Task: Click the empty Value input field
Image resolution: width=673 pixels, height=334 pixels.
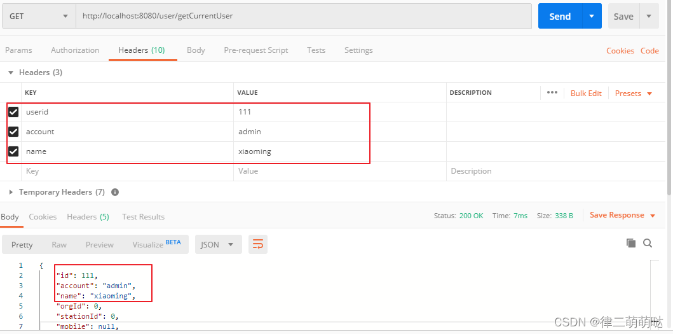Action: coord(340,171)
